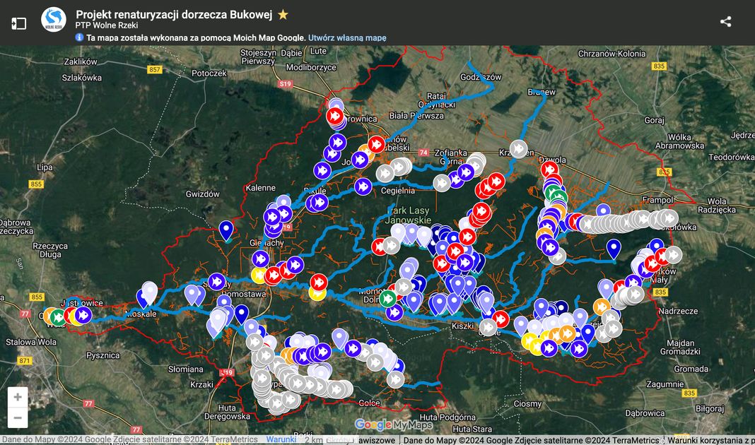755x445 pixels.
Task: Click the Teodorówka map label
Action: pos(732,157)
